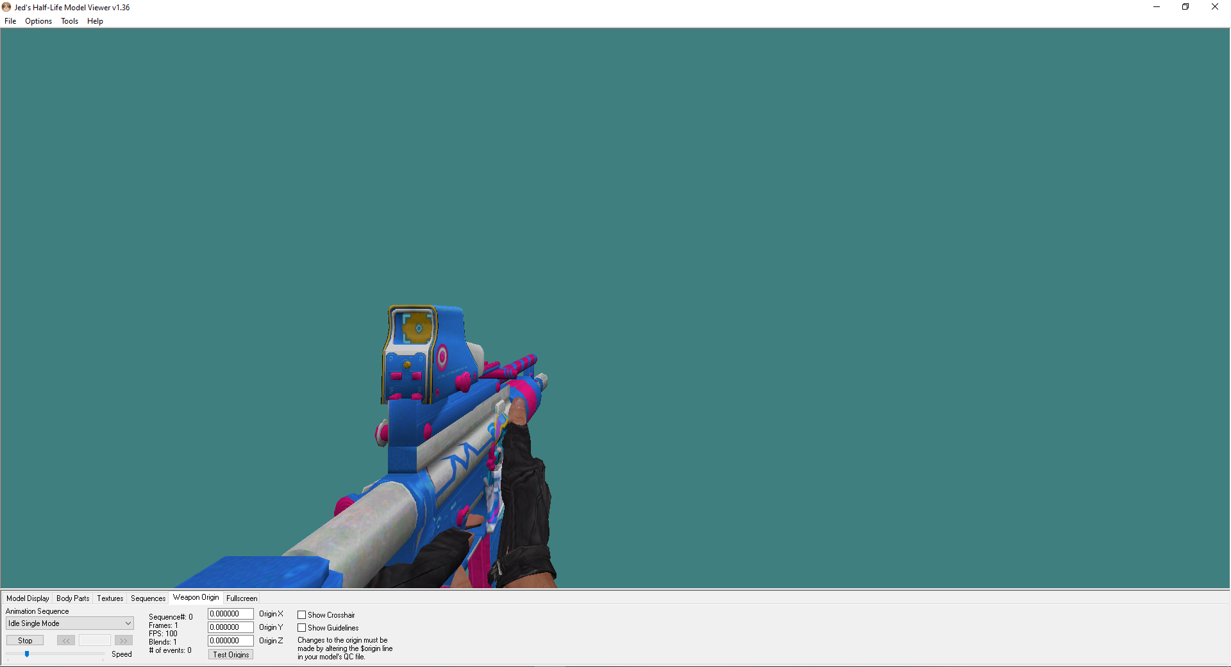Click the Origin Z input field
1231x667 pixels.
coord(231,641)
